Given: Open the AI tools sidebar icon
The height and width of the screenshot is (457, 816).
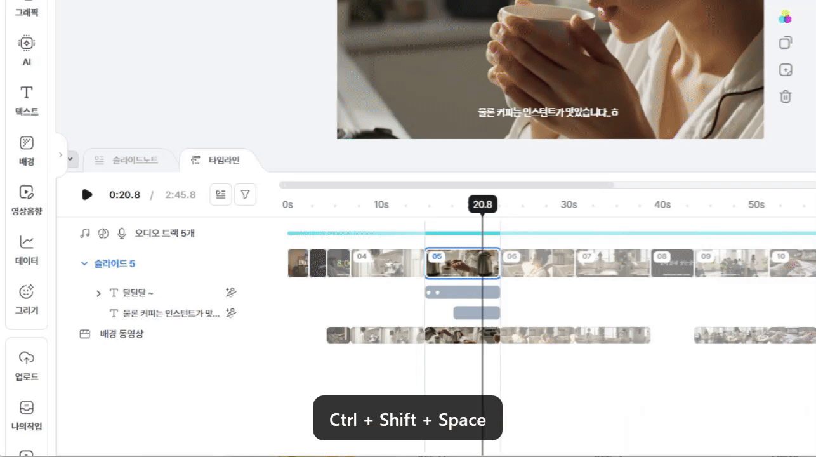Looking at the screenshot, I should 26,50.
